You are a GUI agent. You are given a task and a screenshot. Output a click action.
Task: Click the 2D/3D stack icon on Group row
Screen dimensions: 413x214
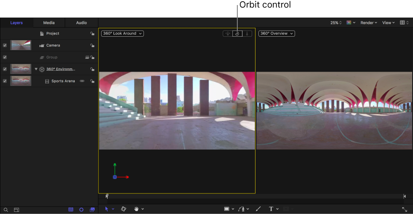tap(87, 57)
